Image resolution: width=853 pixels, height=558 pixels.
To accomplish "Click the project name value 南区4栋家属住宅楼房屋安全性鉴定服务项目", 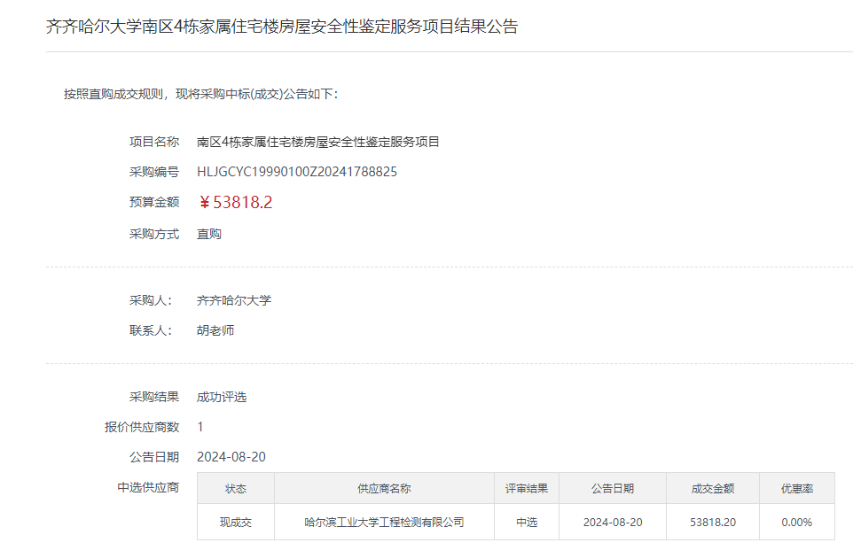I will coord(317,142).
